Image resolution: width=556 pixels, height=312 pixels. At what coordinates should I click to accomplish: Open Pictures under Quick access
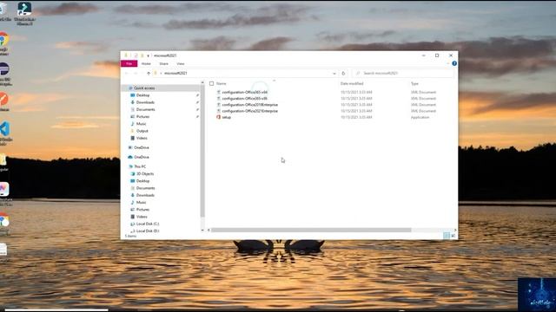click(142, 117)
